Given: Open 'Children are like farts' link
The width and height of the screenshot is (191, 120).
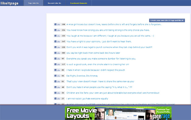Looking at the screenshot, I should [x=113, y=93].
